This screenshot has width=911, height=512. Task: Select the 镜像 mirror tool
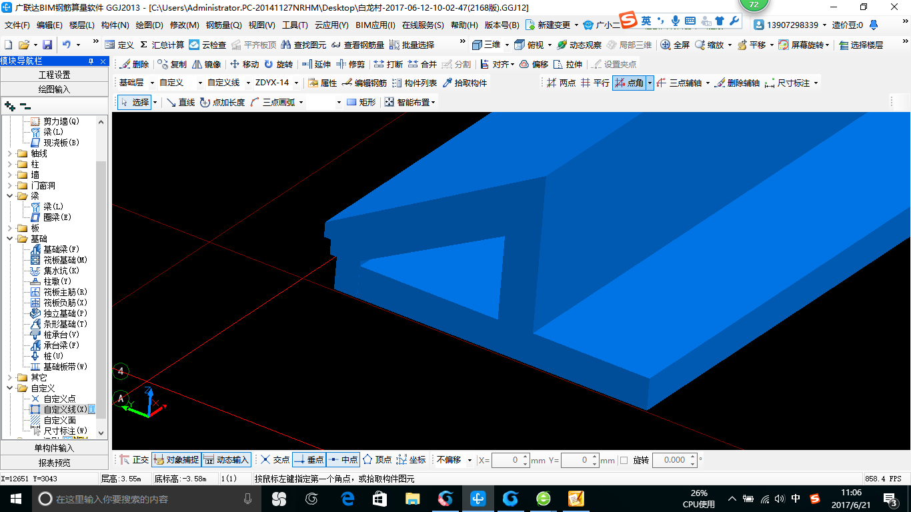point(207,64)
